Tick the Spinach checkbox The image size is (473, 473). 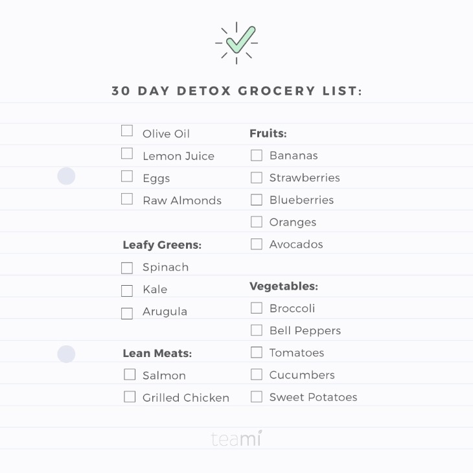(x=127, y=268)
